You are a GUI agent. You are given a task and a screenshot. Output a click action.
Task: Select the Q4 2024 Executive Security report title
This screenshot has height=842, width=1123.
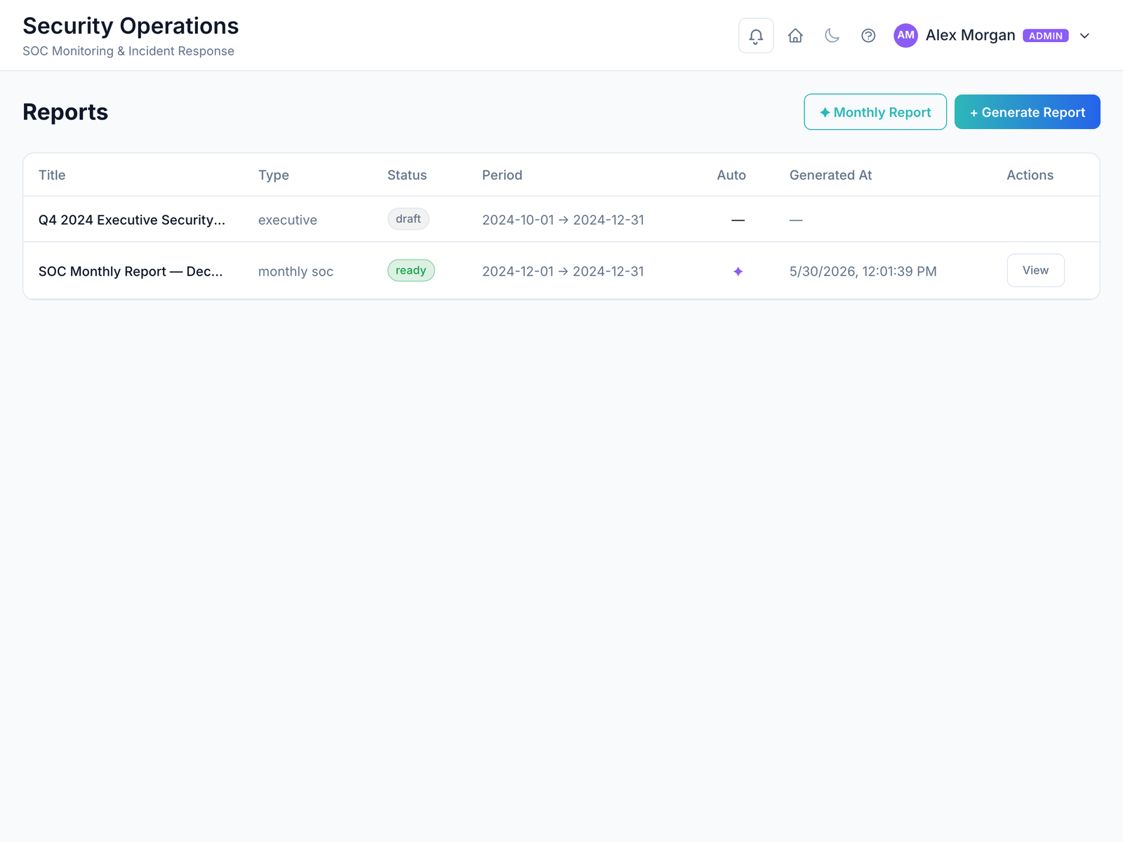pos(132,220)
